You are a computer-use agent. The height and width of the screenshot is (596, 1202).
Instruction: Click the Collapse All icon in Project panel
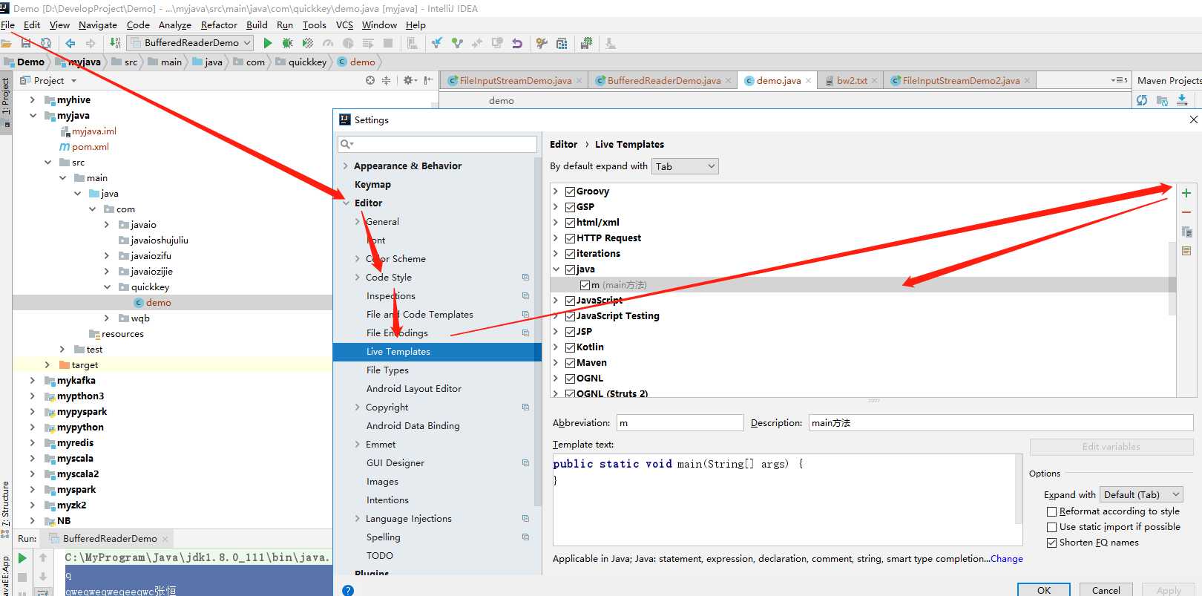[386, 80]
